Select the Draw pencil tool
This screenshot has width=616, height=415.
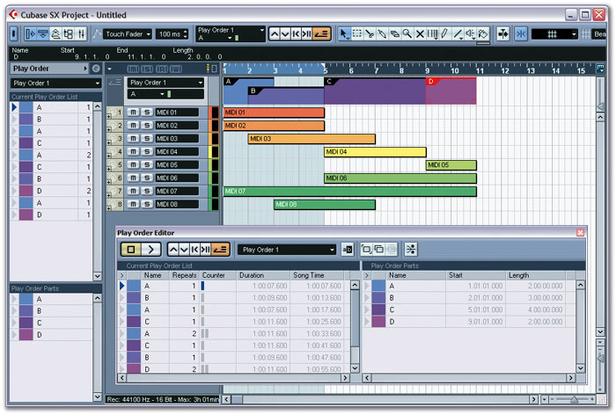444,34
